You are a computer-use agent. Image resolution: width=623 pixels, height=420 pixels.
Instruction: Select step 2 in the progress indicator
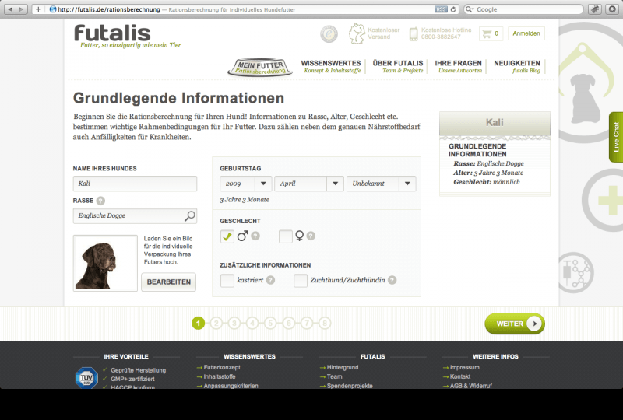pyautogui.click(x=216, y=323)
